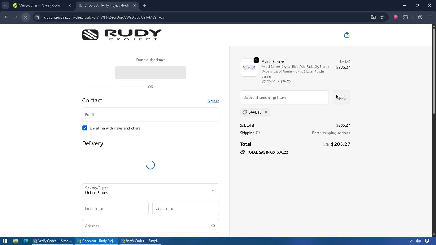Image resolution: width=436 pixels, height=245 pixels.
Task: Close the Checkout Rudy Project tab
Action: click(135, 6)
